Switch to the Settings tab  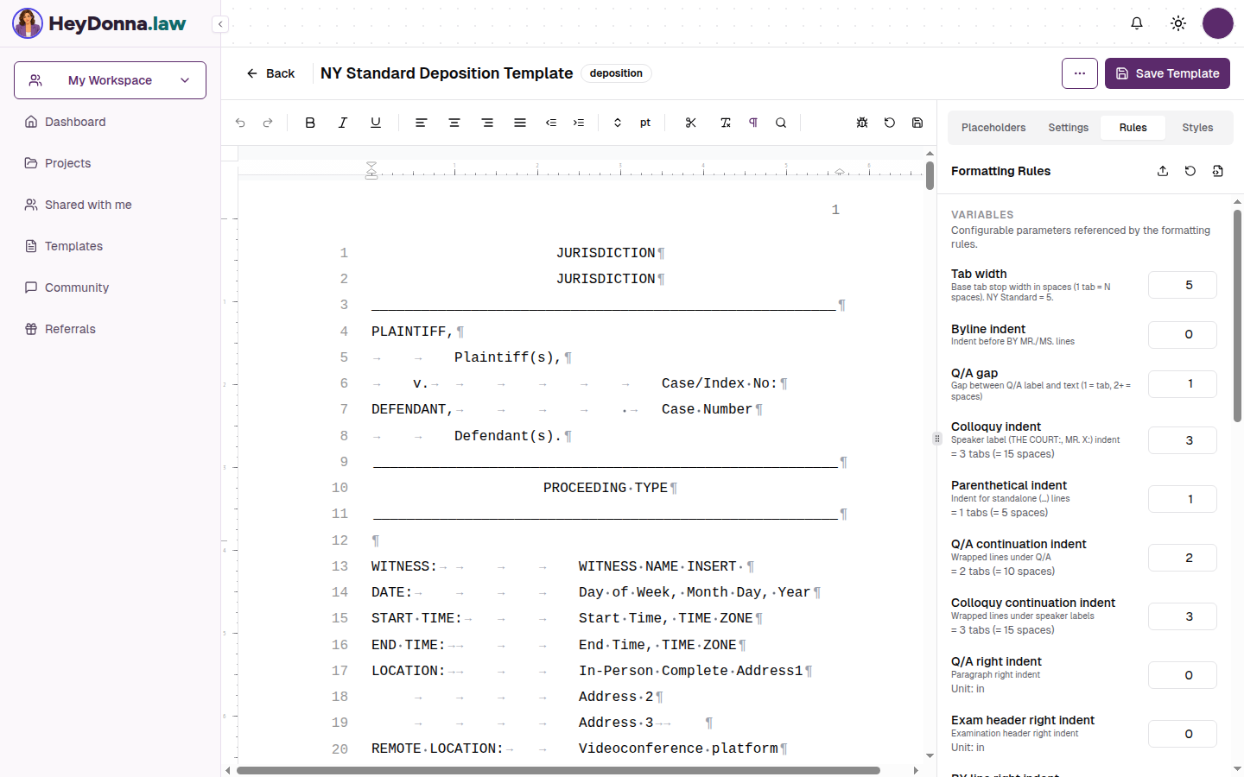pos(1069,128)
